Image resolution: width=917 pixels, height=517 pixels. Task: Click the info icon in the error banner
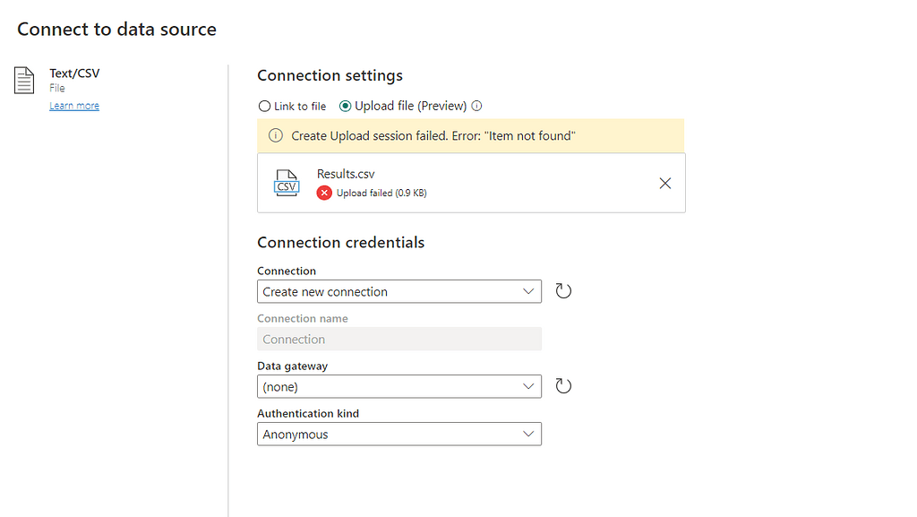[275, 135]
